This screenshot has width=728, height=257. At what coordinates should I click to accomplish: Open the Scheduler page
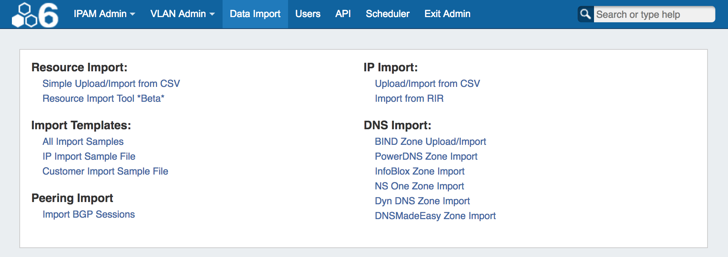pos(387,14)
